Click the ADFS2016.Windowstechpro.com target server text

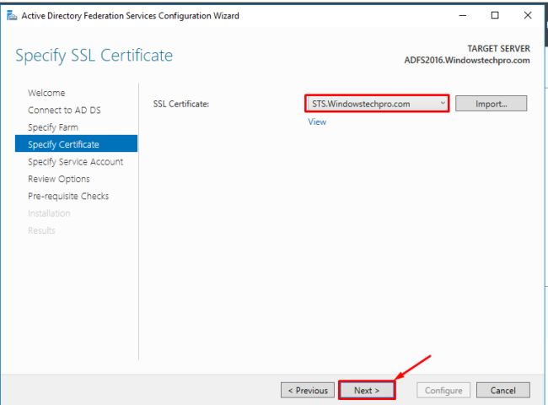pyautogui.click(x=467, y=60)
